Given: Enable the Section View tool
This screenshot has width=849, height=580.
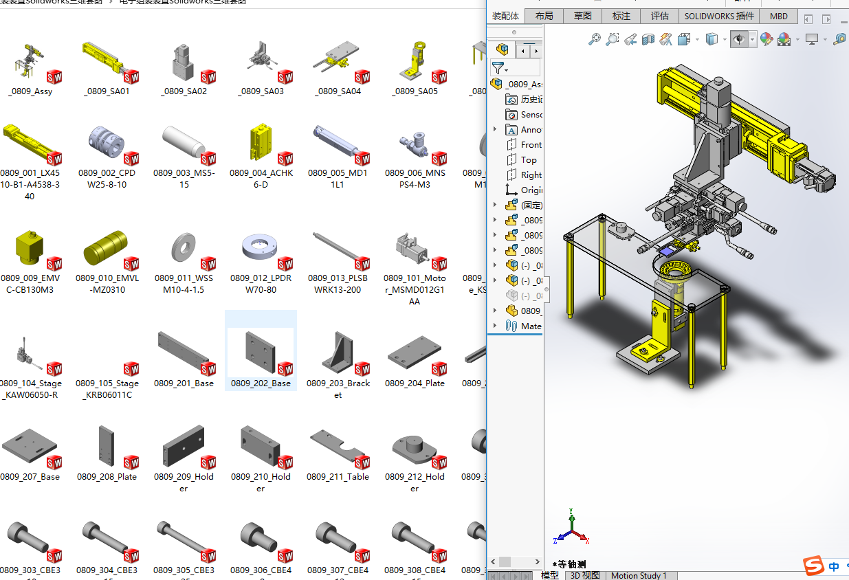Looking at the screenshot, I should point(647,38).
